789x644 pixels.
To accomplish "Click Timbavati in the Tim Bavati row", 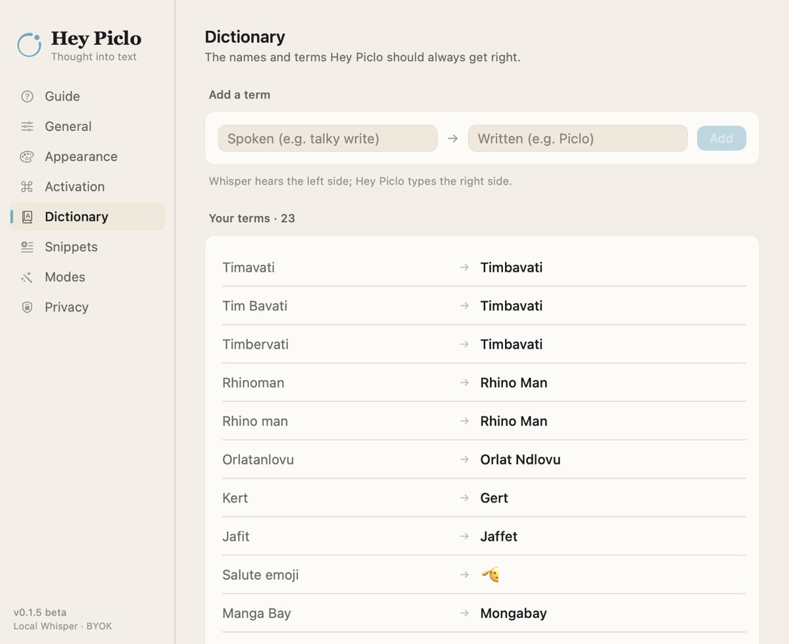I will [511, 306].
